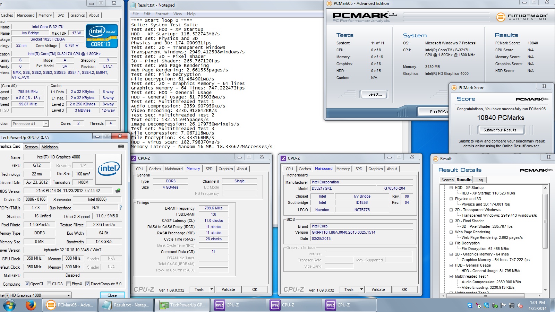Click the Result tree scroll-up arrow

[545, 188]
